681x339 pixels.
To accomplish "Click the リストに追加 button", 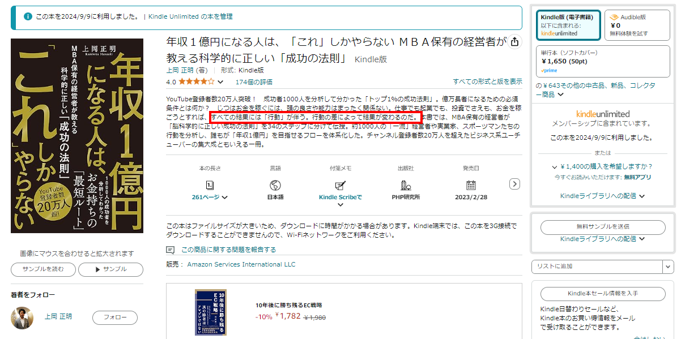I will (597, 267).
